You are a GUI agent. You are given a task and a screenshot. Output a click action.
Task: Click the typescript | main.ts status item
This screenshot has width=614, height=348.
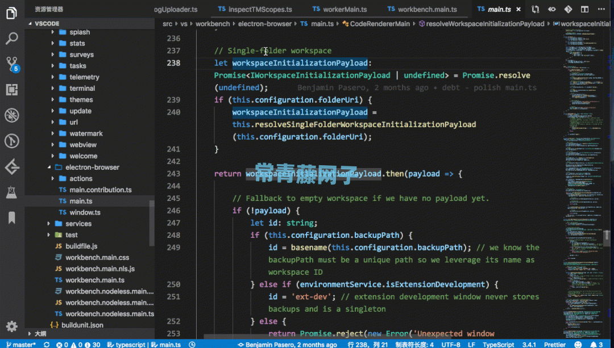tap(144, 345)
